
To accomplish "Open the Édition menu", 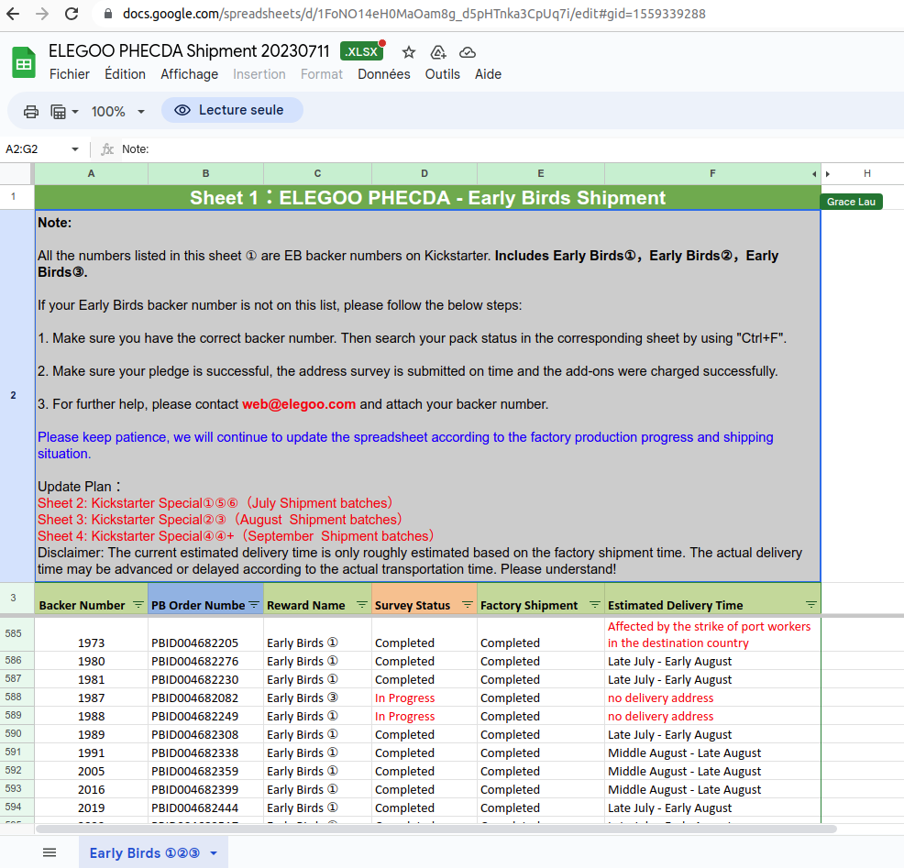I will [x=125, y=74].
